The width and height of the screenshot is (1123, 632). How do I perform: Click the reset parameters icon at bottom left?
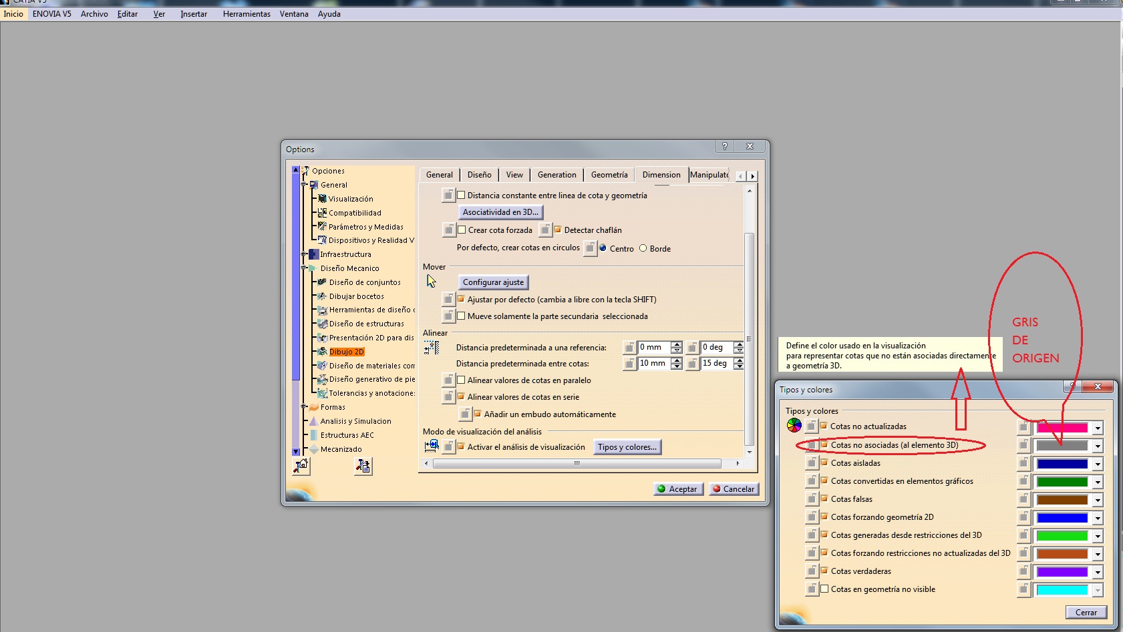pos(301,465)
